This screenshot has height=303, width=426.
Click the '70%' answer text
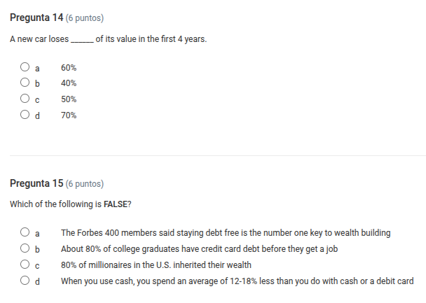[x=69, y=115]
